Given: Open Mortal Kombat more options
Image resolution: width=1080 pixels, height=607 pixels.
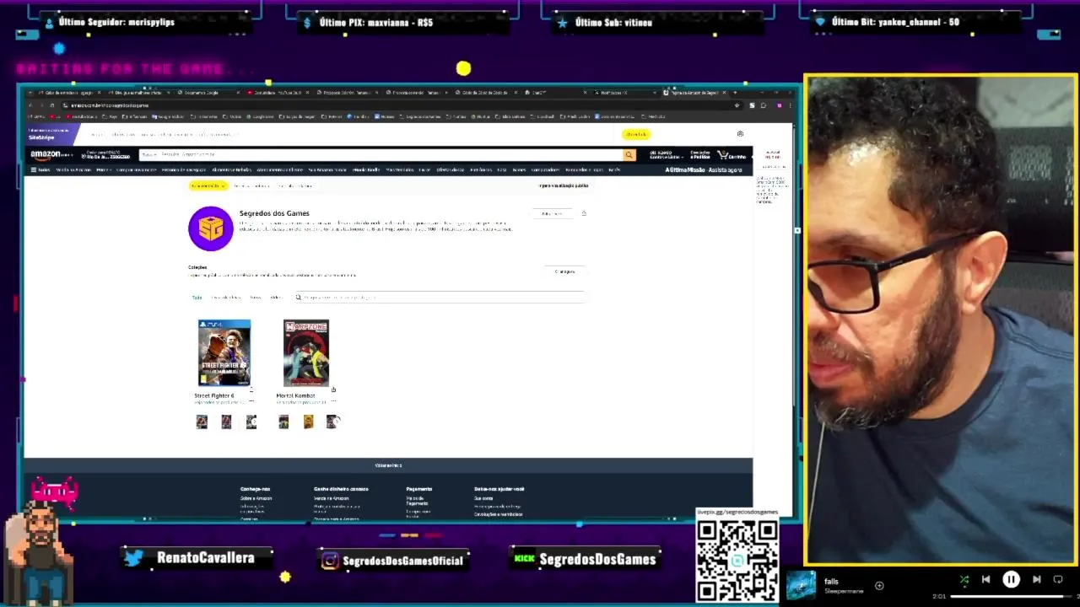Looking at the screenshot, I should coord(333,401).
